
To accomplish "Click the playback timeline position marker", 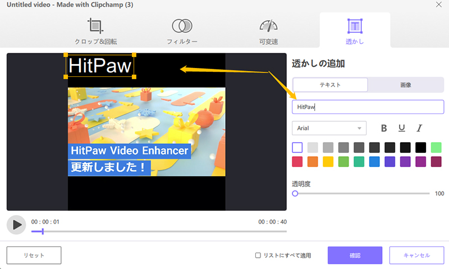I will pos(43,231).
